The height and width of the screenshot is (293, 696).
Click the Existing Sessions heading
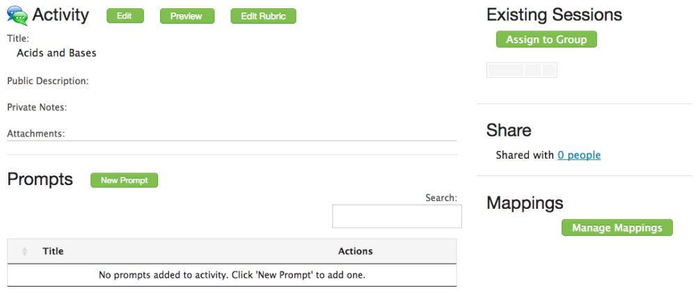(554, 15)
